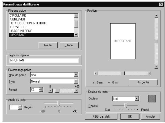Open the Couleur dropdown showing Noir
Image resolution: width=165 pixels, height=123 pixels.
click(137, 99)
